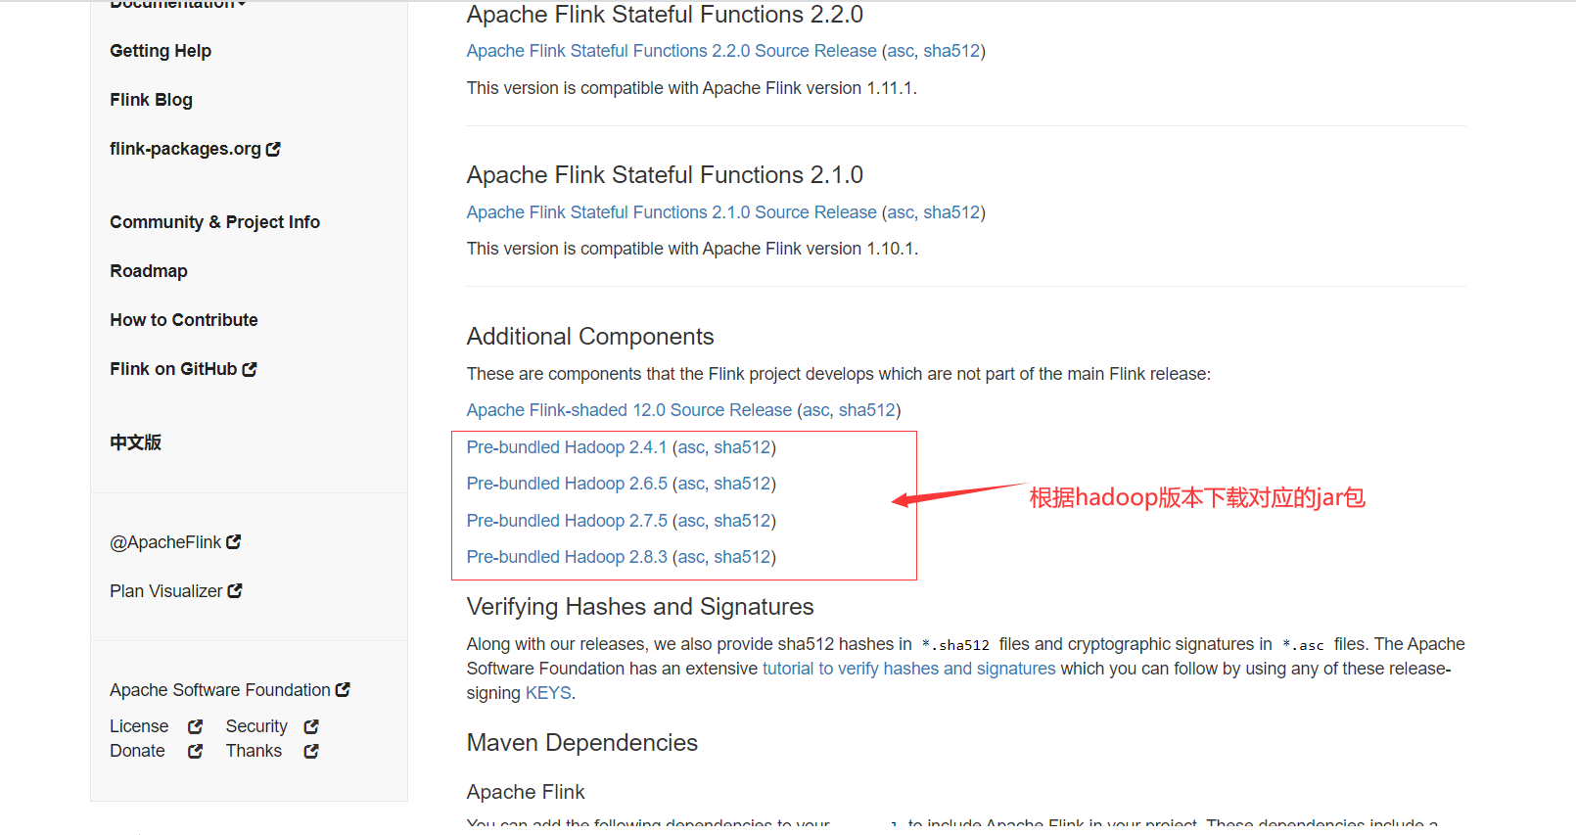This screenshot has width=1576, height=835.
Task: Expand the Documentation dropdown menu
Action: click(x=176, y=5)
